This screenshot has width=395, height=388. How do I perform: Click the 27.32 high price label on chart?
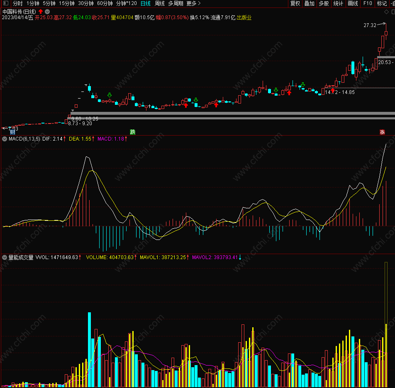[370, 25]
